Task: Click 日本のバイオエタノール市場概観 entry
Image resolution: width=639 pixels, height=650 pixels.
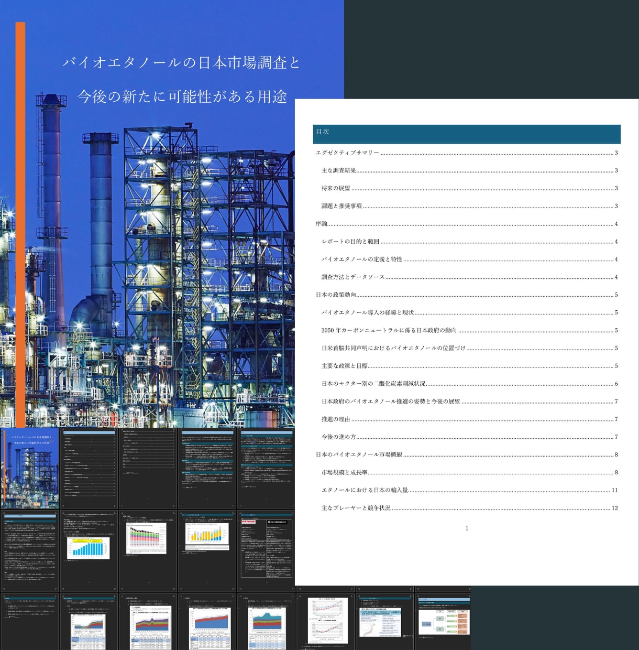Action: tap(467, 456)
